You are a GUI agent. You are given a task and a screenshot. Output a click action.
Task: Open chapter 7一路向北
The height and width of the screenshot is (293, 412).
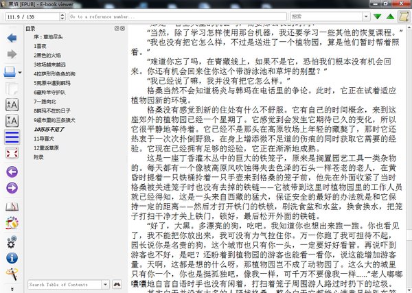pos(45,102)
